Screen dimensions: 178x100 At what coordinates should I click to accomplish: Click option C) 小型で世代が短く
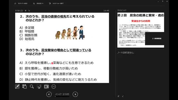click(x=50, y=74)
